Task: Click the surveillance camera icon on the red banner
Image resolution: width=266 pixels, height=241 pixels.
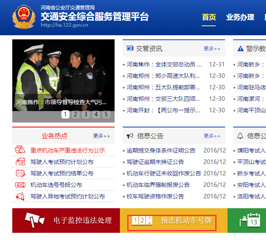Action: 35,220
